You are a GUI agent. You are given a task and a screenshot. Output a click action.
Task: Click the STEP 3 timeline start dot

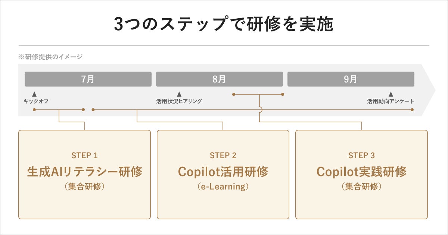pos(233,94)
